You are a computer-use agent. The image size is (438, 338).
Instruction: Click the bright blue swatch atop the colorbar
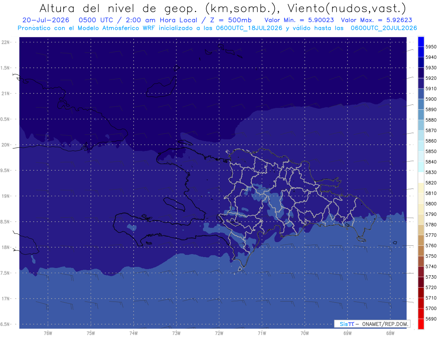click(421, 42)
